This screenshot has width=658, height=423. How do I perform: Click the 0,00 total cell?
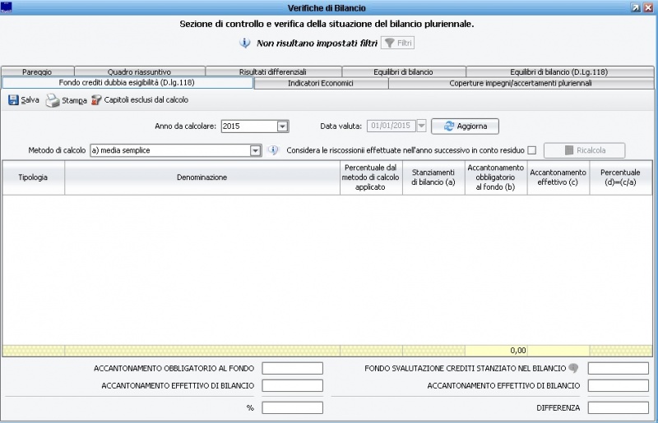pos(496,351)
